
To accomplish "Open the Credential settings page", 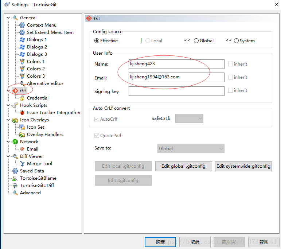I will click(38, 98).
